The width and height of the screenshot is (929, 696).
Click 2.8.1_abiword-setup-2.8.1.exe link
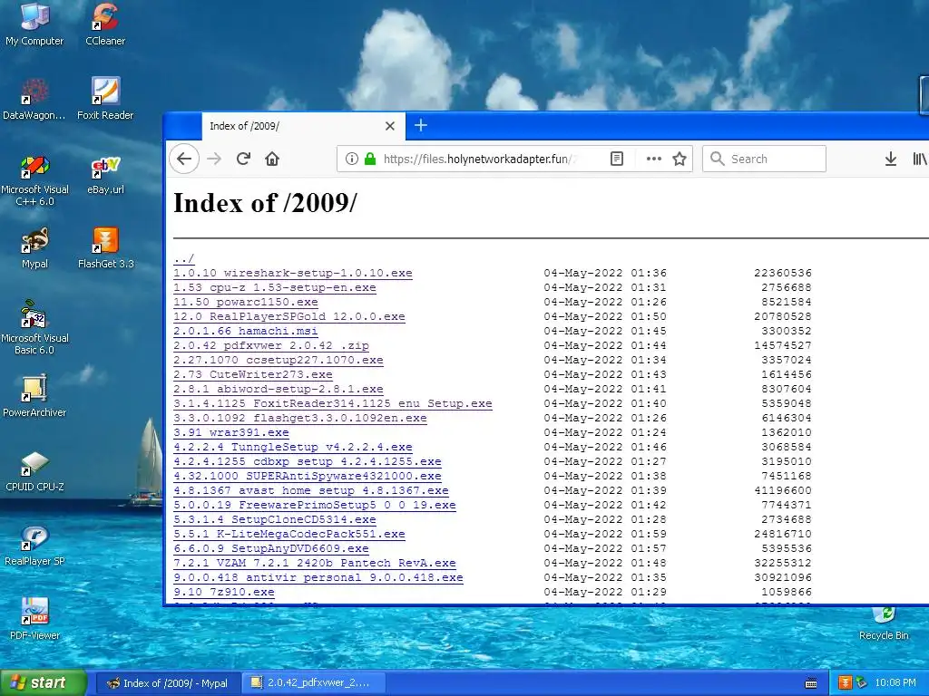click(278, 389)
